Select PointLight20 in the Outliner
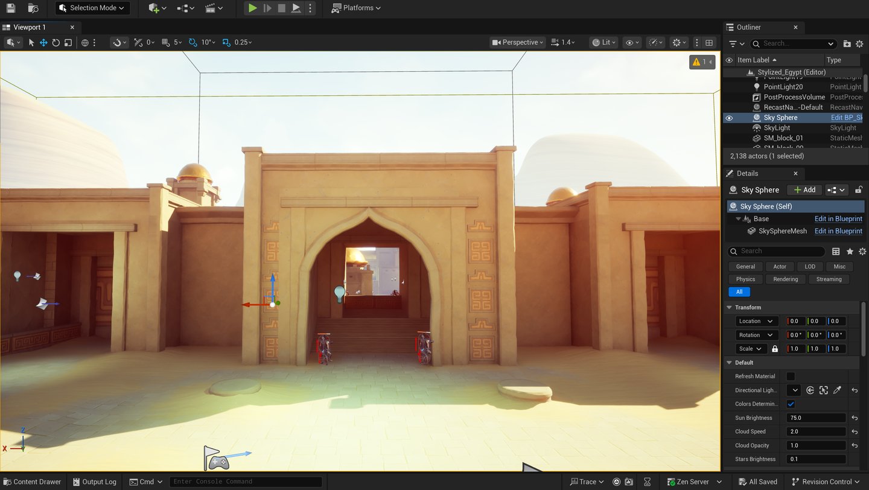 (783, 87)
